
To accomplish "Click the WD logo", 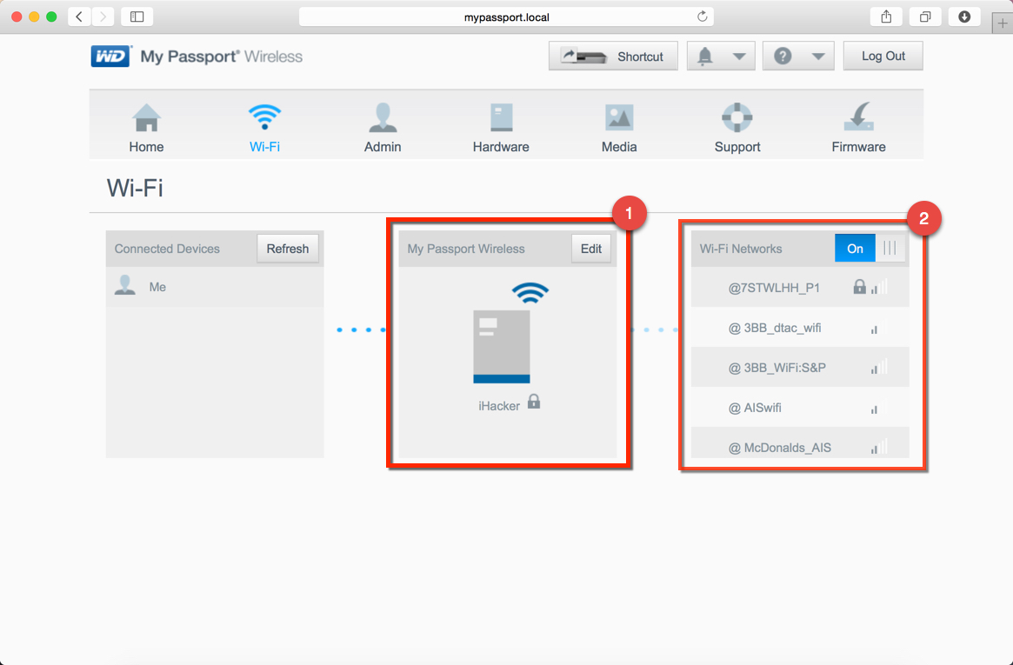I will point(110,57).
